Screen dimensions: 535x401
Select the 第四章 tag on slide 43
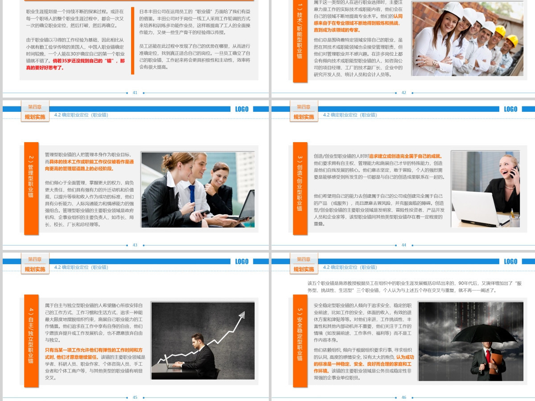click(x=35, y=107)
